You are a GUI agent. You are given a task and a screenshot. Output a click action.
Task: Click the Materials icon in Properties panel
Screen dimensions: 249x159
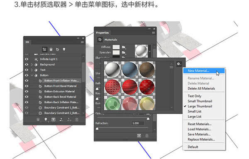[x=100, y=40]
